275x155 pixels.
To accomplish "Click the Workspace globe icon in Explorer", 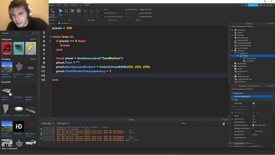I will pos(235,30).
